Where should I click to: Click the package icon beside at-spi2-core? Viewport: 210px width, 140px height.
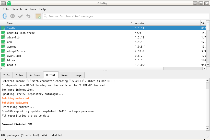(3, 51)
